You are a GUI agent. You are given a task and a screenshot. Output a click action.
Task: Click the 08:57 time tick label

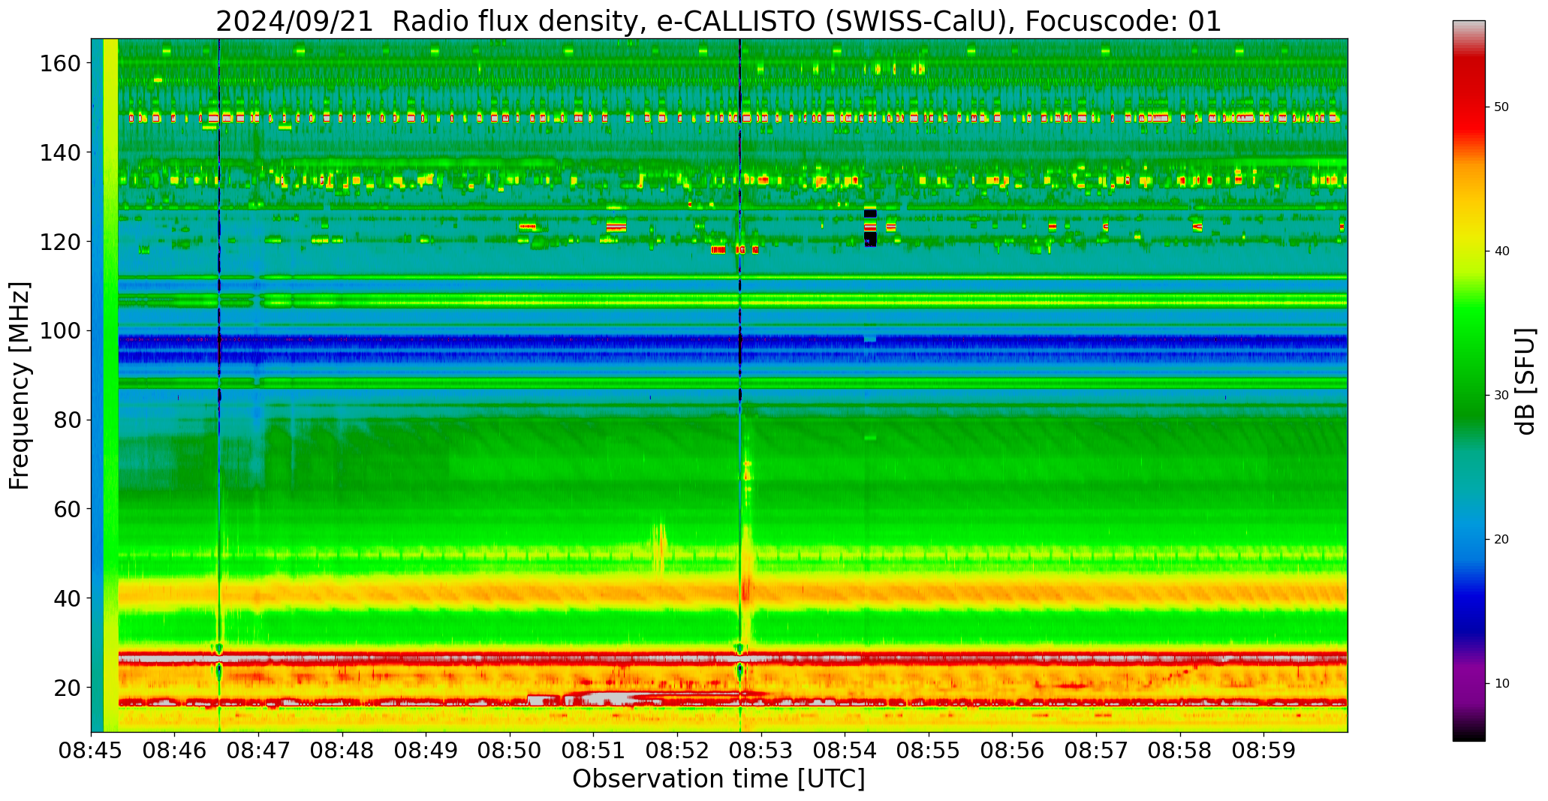pos(1096,751)
